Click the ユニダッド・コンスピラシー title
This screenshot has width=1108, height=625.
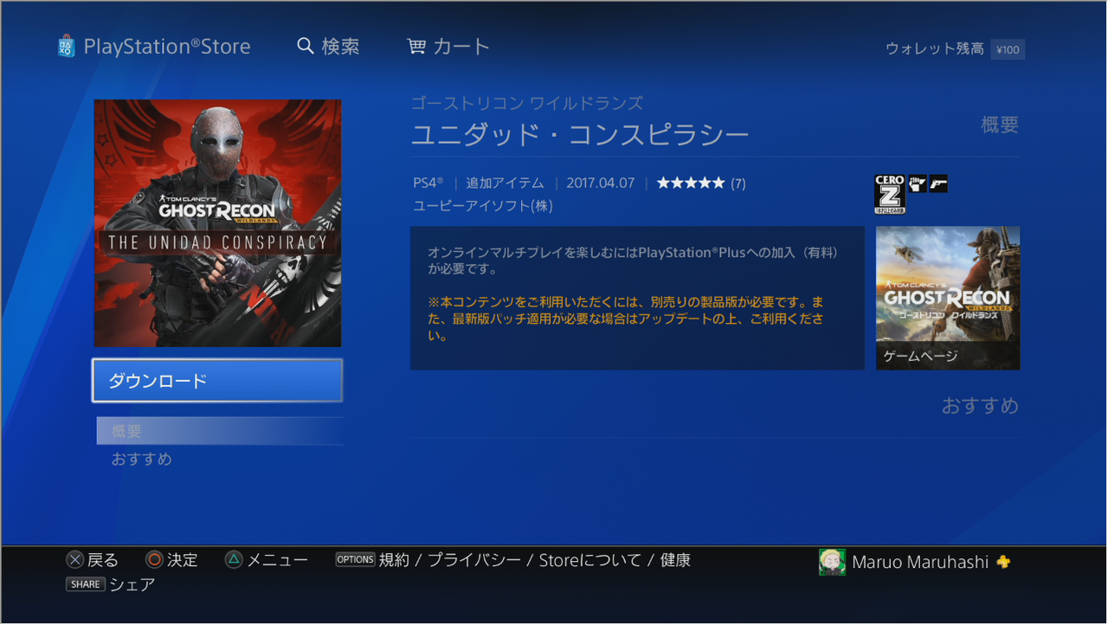(x=580, y=135)
